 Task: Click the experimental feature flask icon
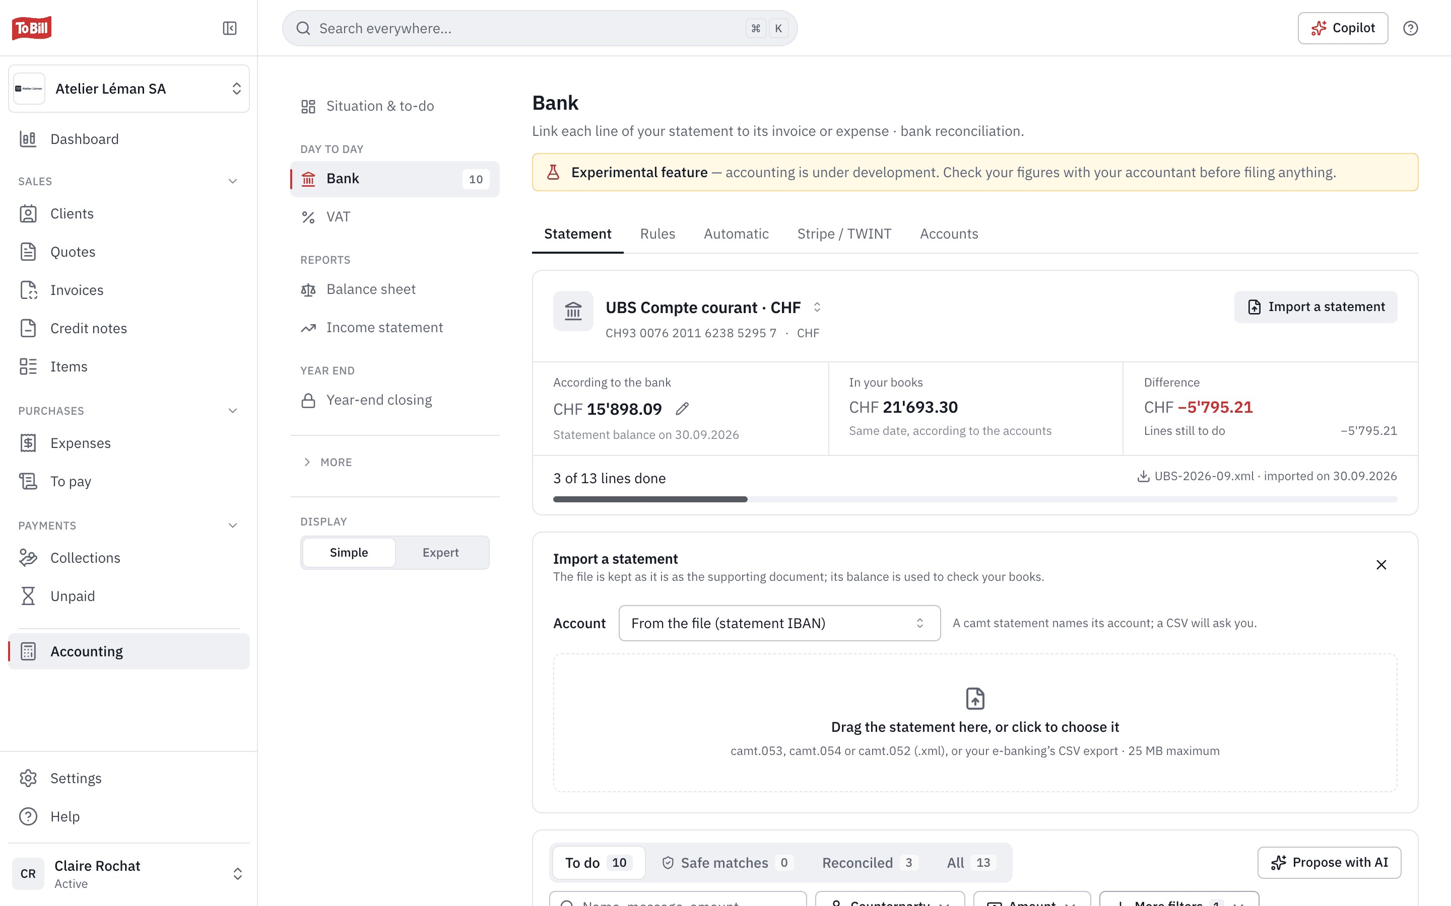pyautogui.click(x=553, y=173)
